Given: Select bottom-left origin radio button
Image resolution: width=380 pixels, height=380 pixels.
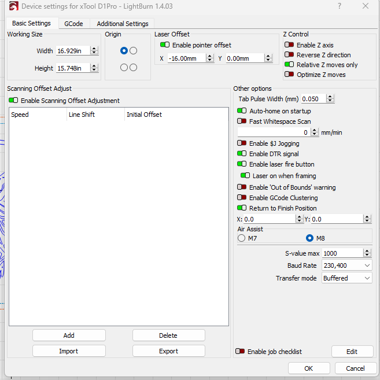Looking at the screenshot, I should click(x=124, y=67).
